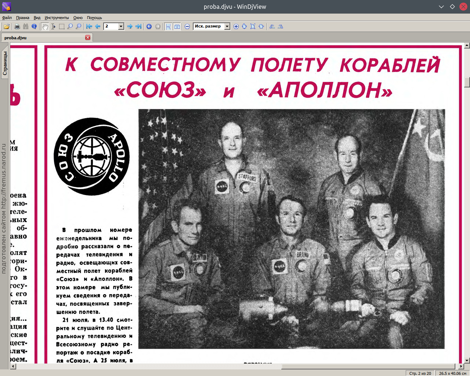Click the vertical scrollbar down arrow

click(x=467, y=361)
